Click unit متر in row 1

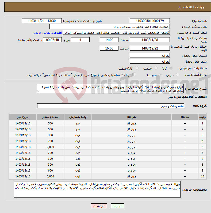78,123
